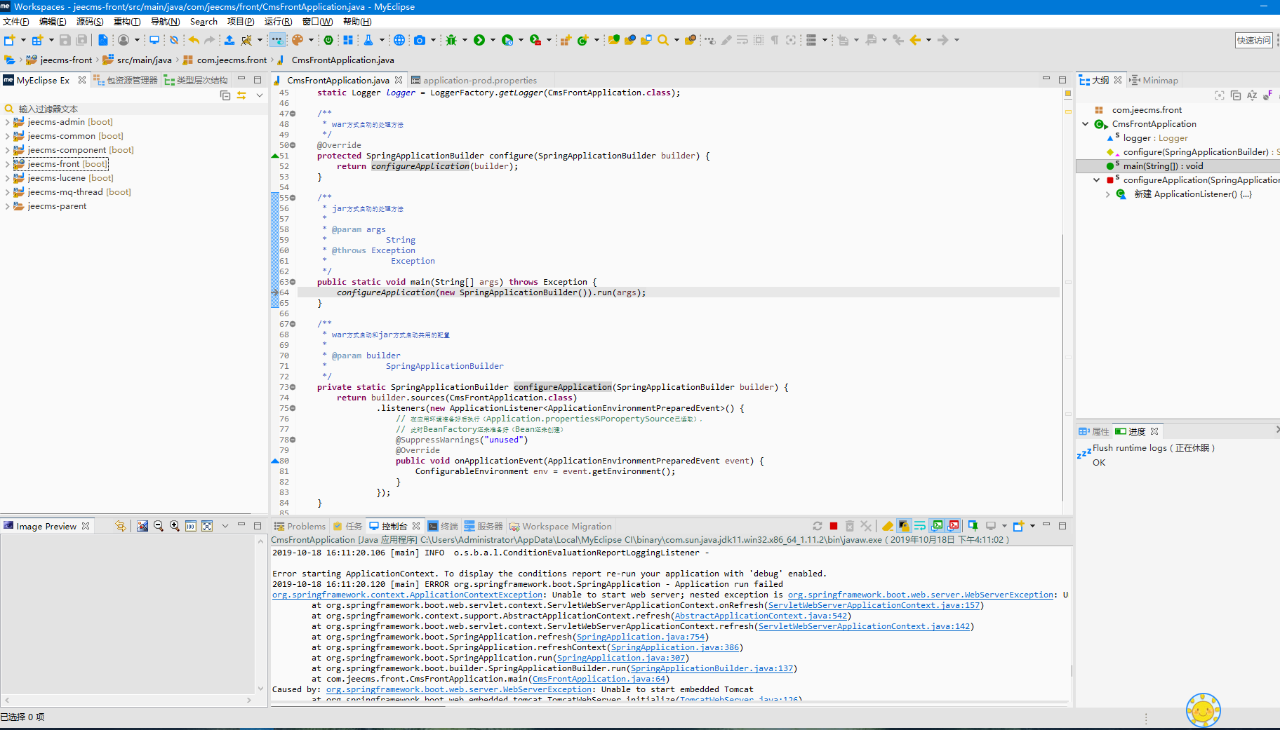Click the 快速访问 quick access box

coord(1253,41)
